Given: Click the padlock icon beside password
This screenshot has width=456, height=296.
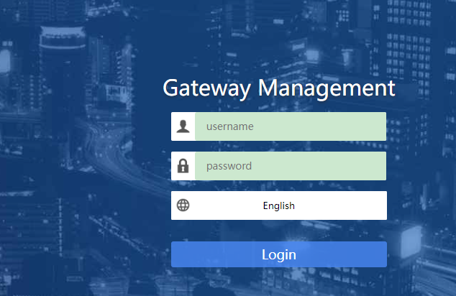Looking at the screenshot, I should (183, 166).
